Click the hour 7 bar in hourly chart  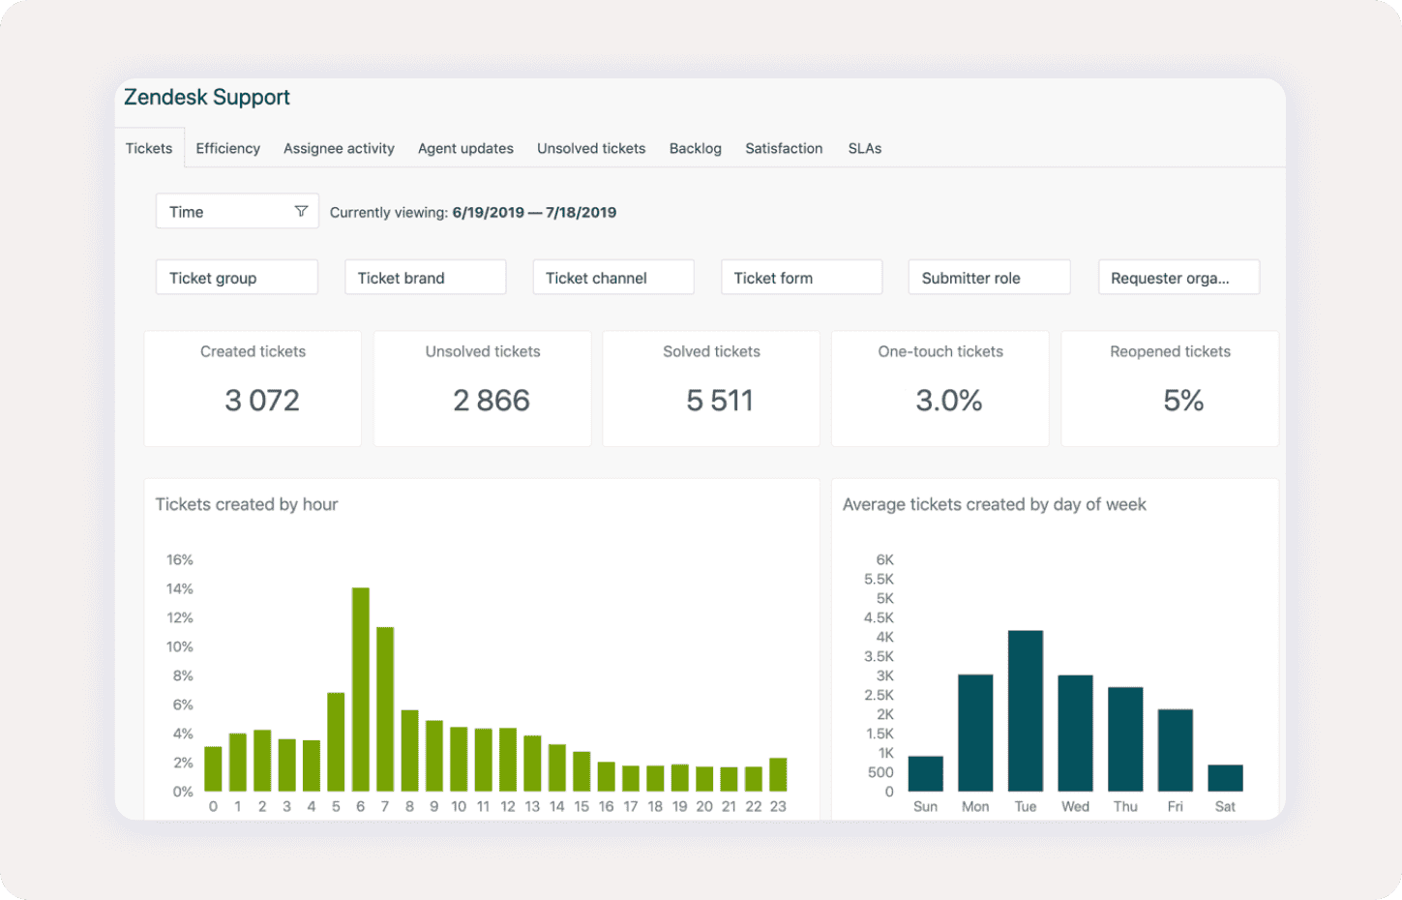click(385, 709)
